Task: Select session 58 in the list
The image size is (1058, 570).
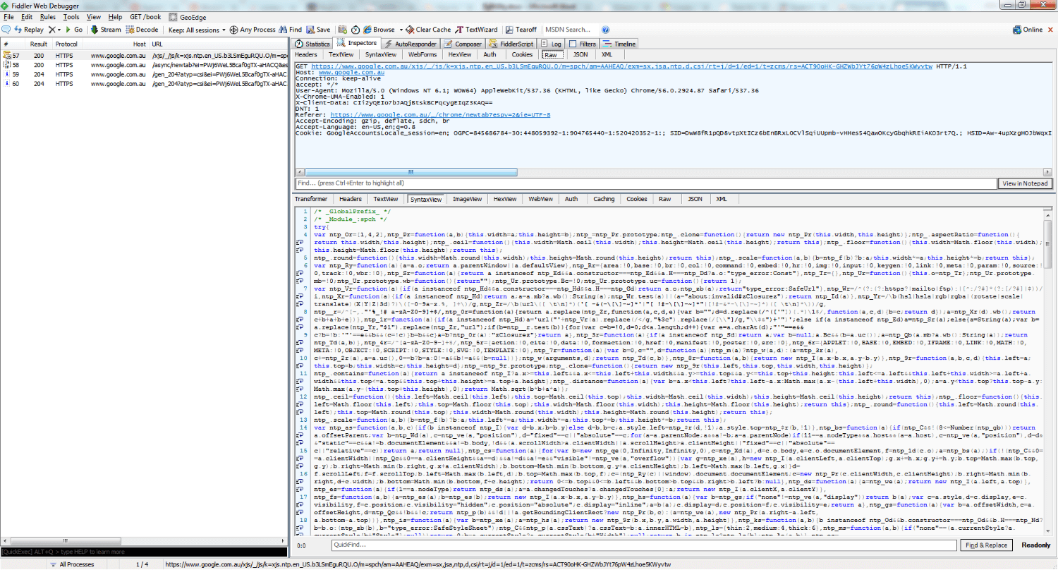Action: point(145,64)
